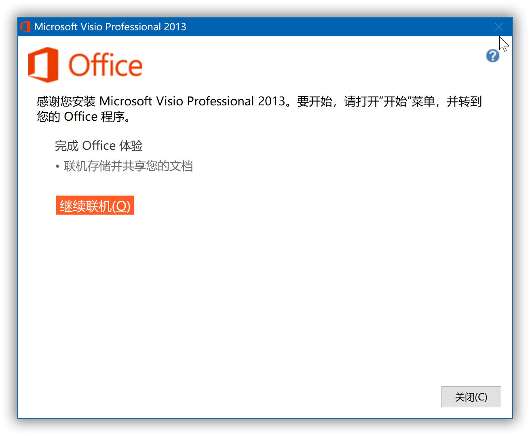
Task: Click the Office wordmark next to the logo
Action: [107, 65]
